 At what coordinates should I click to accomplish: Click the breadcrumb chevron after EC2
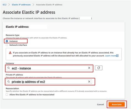pos(9,4)
